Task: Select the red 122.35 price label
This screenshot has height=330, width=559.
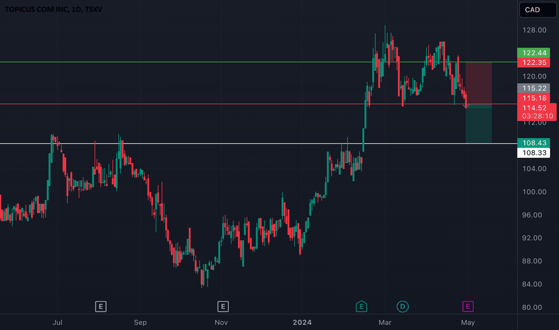Action: pos(534,62)
